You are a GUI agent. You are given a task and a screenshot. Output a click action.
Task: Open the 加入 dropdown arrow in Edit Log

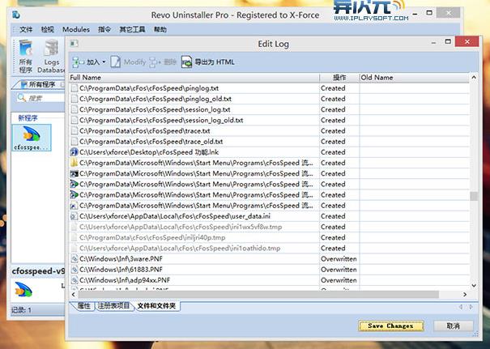[104, 62]
